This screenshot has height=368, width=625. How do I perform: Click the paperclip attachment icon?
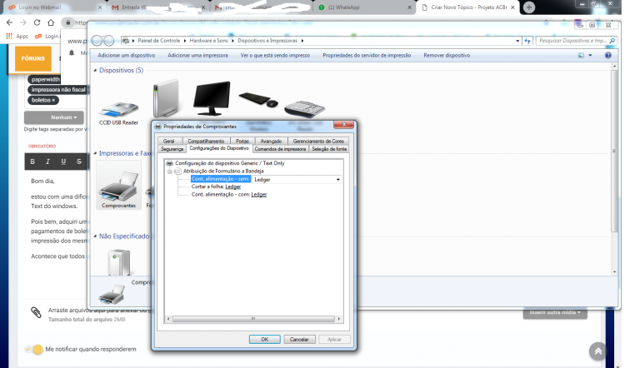pyautogui.click(x=37, y=313)
